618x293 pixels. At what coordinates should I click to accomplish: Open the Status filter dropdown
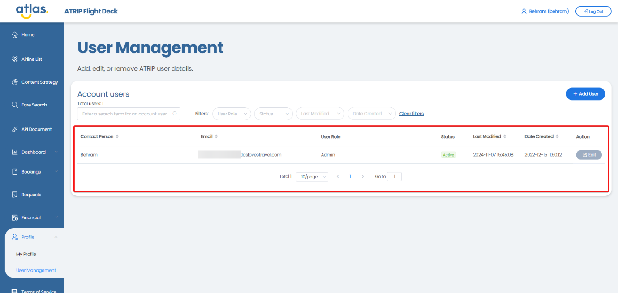pyautogui.click(x=273, y=114)
